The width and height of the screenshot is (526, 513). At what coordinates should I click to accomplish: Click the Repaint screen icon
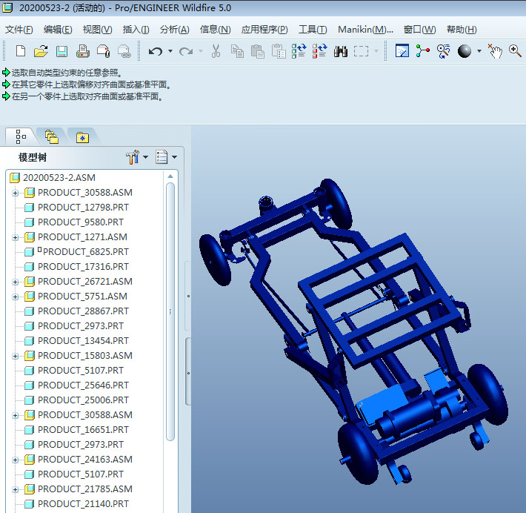pos(402,51)
